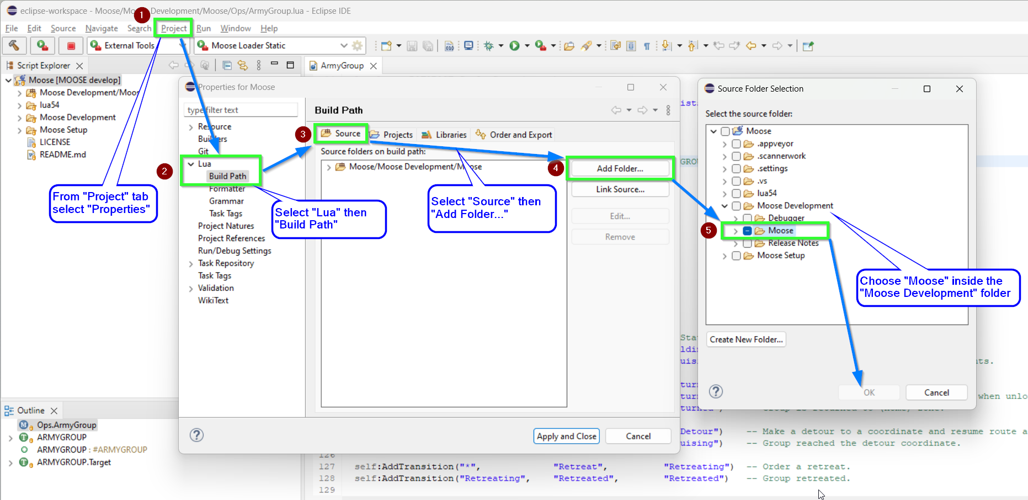Check the lua54 folder checkbox

[x=736, y=193]
